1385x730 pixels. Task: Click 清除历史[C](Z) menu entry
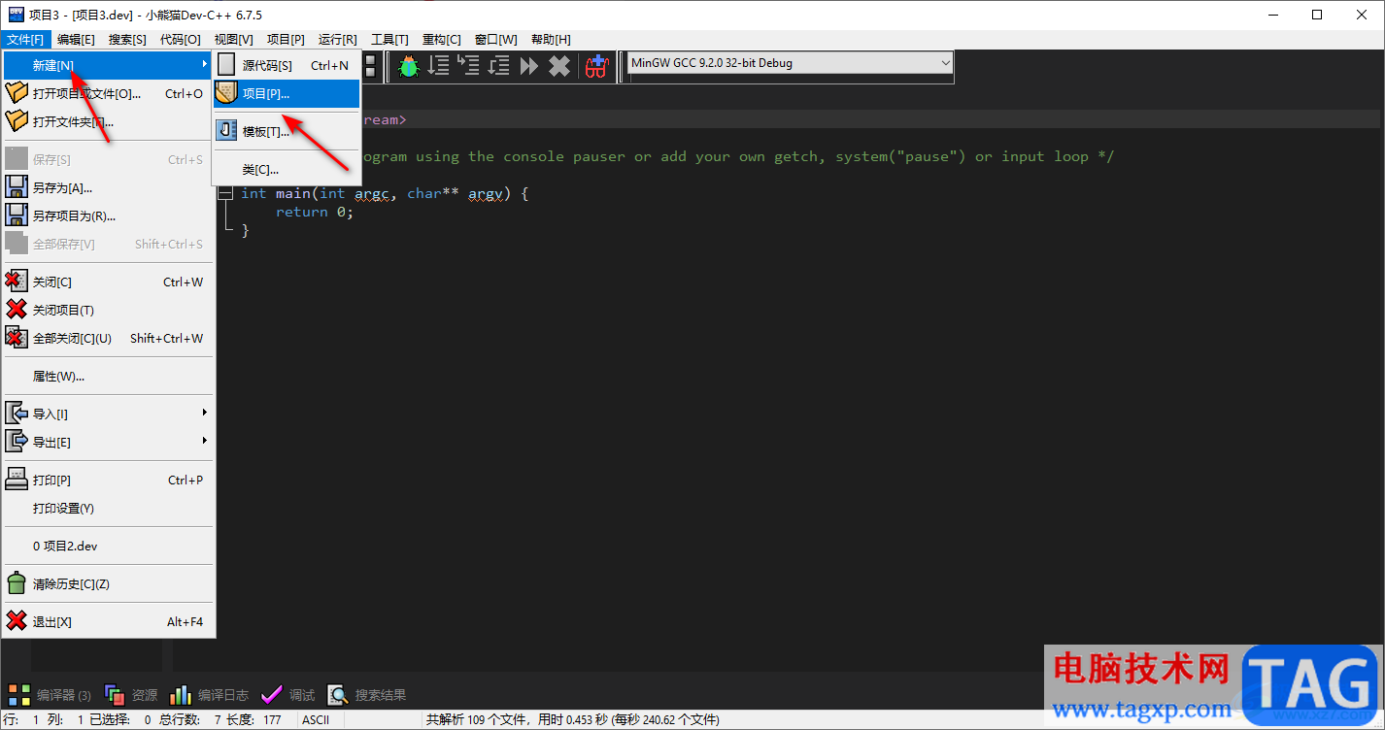(x=108, y=583)
